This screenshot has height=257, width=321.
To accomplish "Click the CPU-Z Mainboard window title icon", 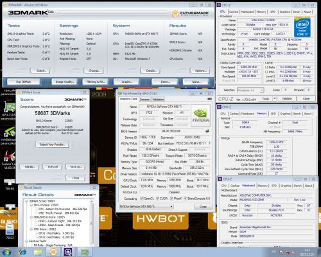I will [220, 179].
